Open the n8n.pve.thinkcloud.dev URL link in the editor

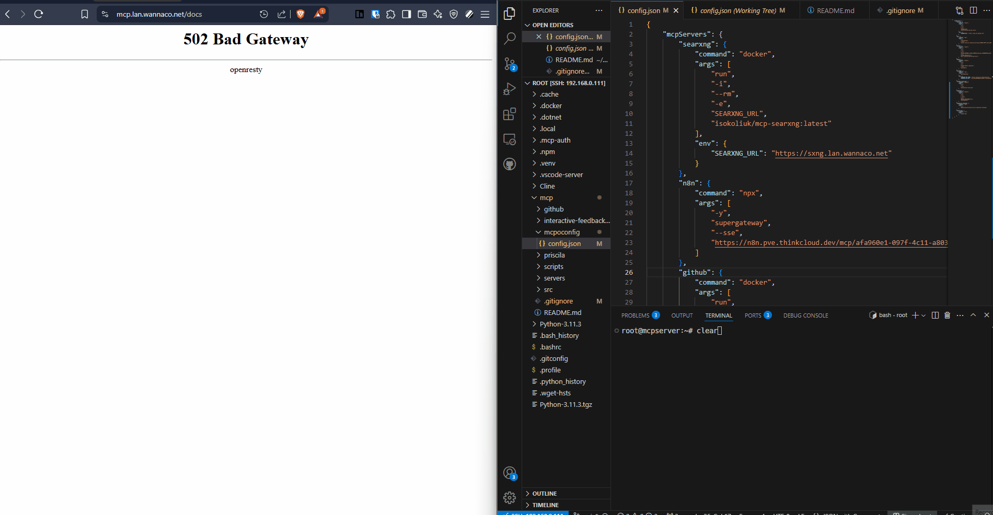point(830,243)
